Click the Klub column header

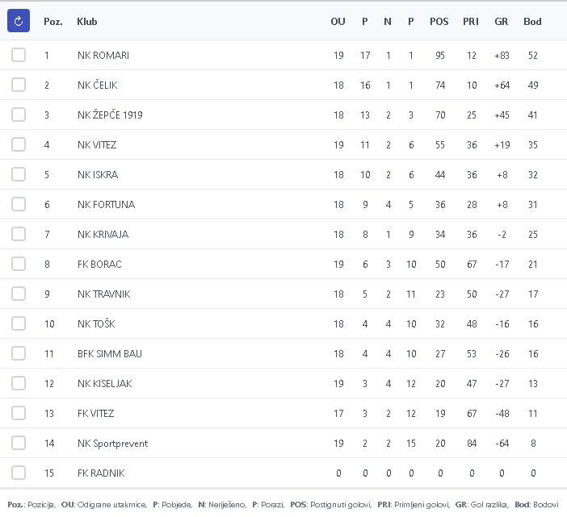pyautogui.click(x=86, y=22)
